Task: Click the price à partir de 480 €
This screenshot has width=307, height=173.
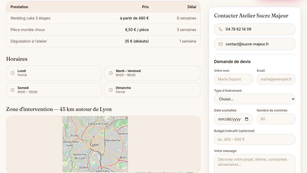Action: (134, 18)
